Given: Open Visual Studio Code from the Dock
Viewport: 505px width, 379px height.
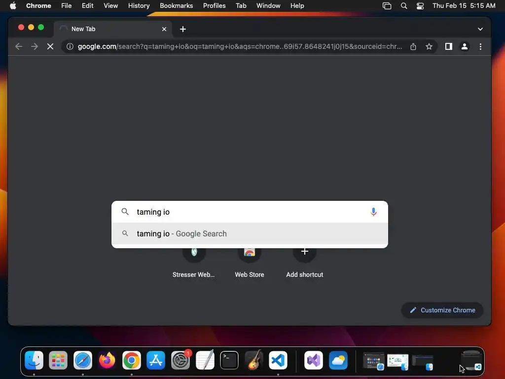Looking at the screenshot, I should point(278,360).
